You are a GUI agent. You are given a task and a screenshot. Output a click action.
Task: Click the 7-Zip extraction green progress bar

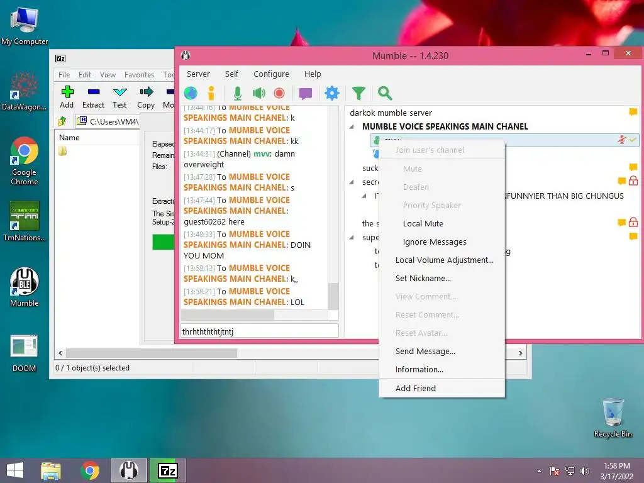pos(163,242)
